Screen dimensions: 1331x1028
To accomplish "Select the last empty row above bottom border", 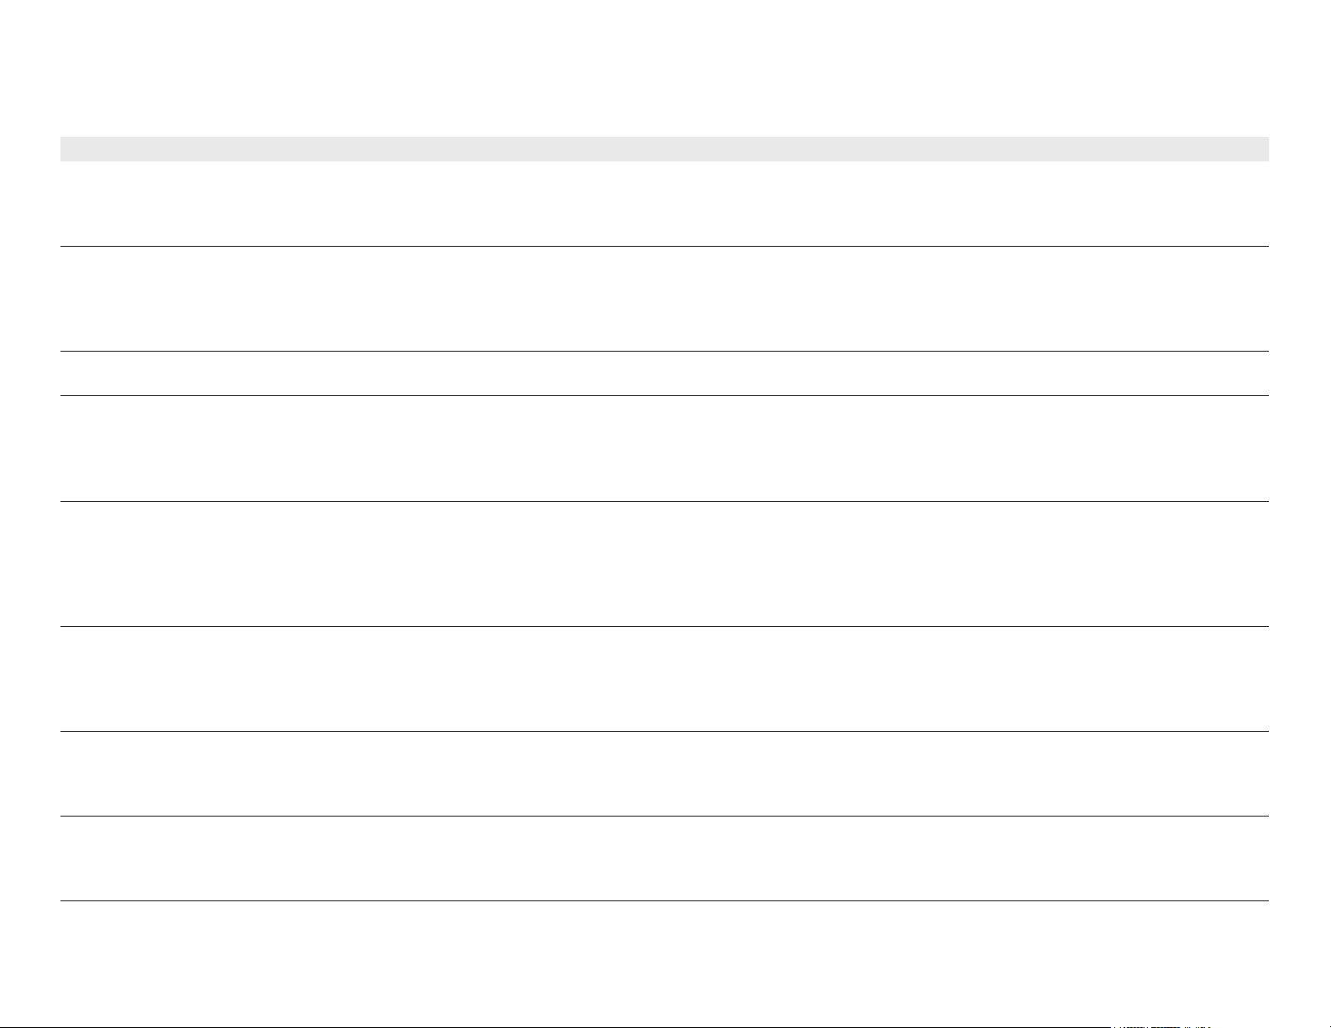I will point(664,964).
